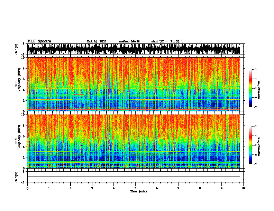This screenshot has width=274, height=211.
Task: Click the ch.1 spectrogram color scale bar
Action: point(250,88)
